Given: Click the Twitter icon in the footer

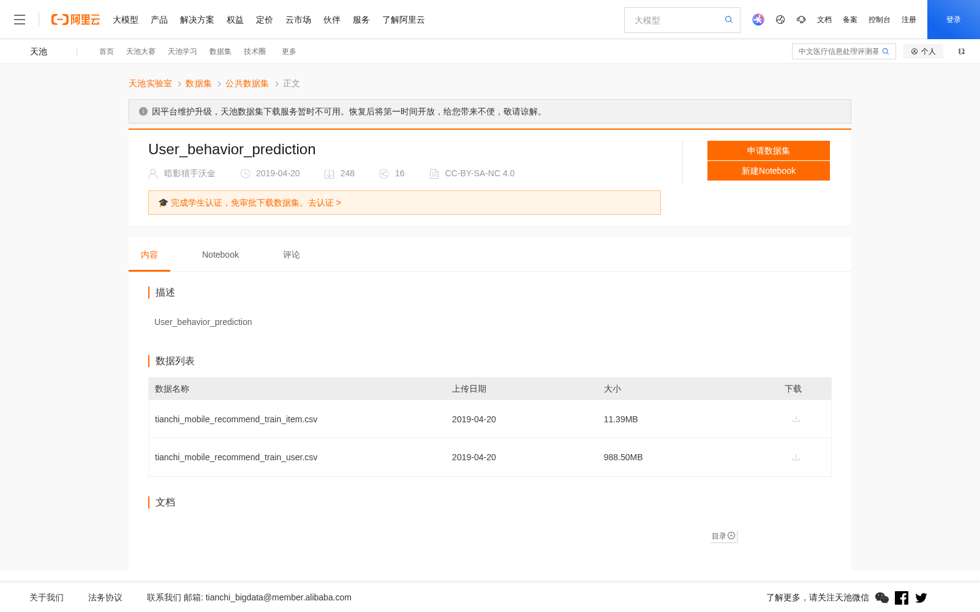Looking at the screenshot, I should [x=921, y=598].
